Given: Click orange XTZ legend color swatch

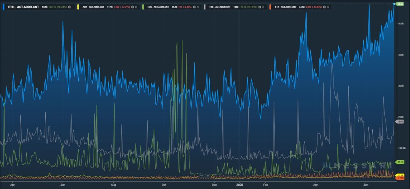Looking at the screenshot, I should 270,7.
